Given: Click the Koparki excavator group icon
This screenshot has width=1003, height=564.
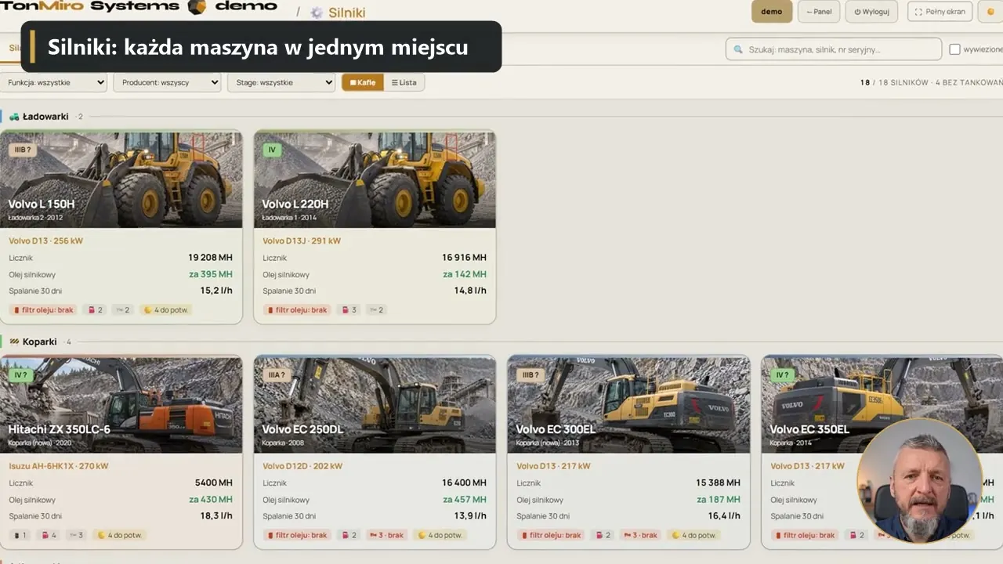Looking at the screenshot, I should pyautogui.click(x=14, y=342).
